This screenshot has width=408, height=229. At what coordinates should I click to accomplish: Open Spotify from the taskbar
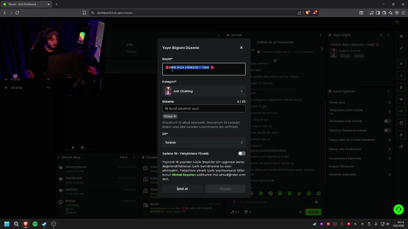click(x=35, y=224)
